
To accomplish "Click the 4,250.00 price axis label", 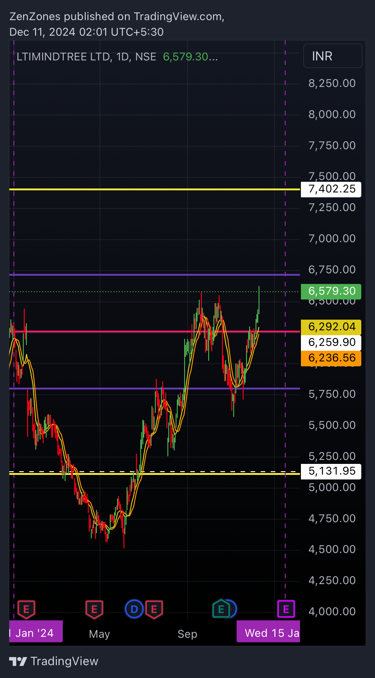I will click(332, 580).
